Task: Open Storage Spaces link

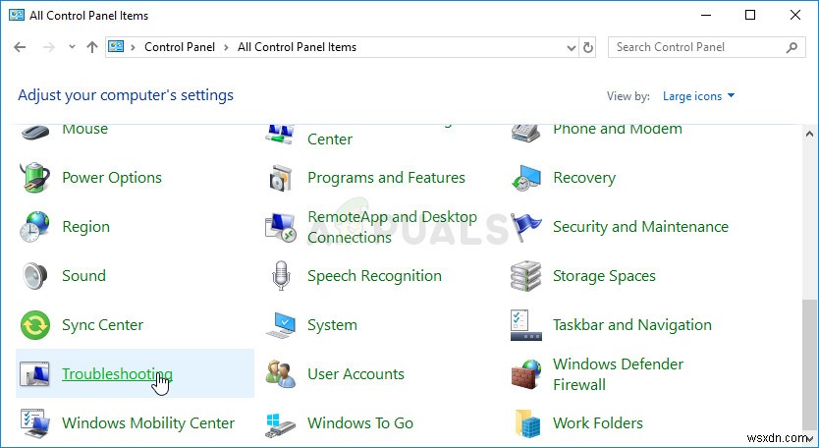Action: coord(604,276)
